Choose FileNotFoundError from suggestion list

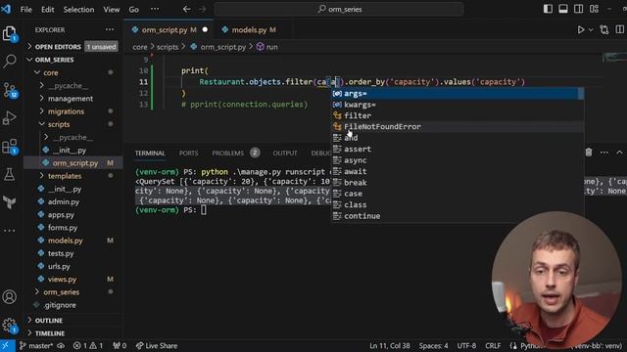pos(458,127)
